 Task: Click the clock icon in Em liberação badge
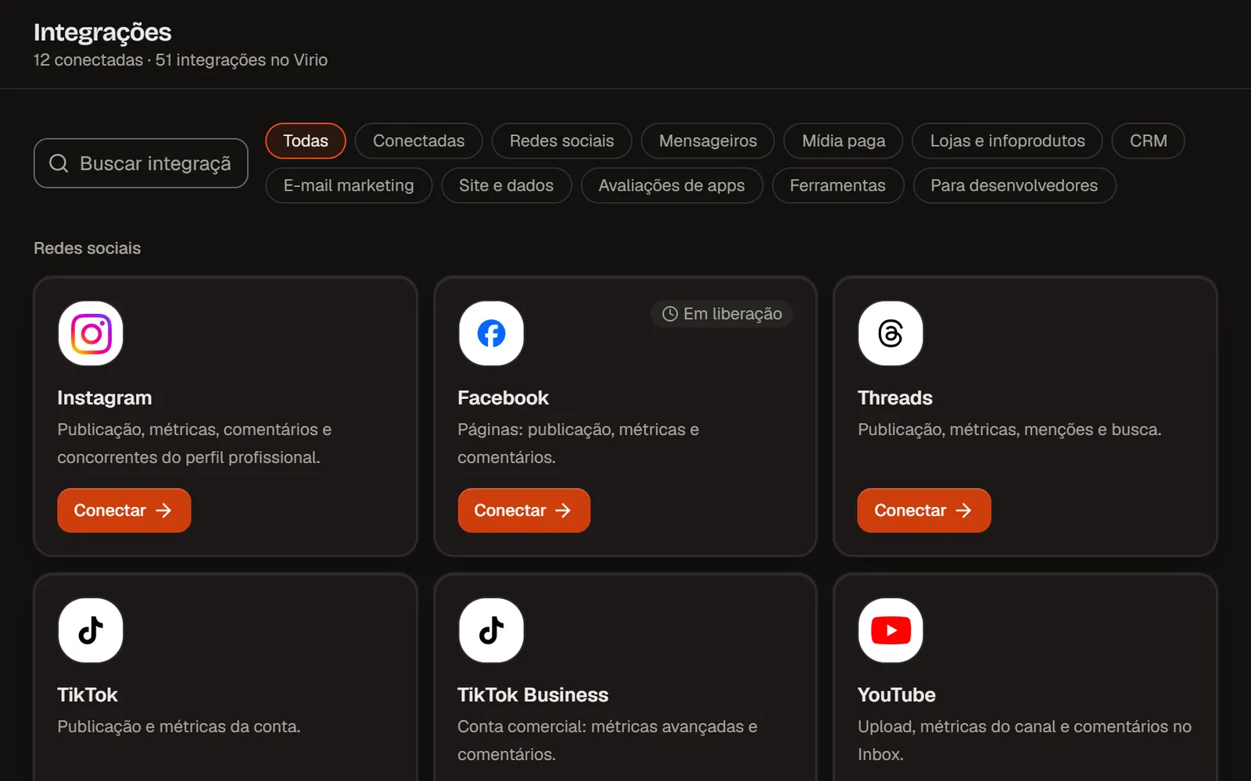click(670, 314)
